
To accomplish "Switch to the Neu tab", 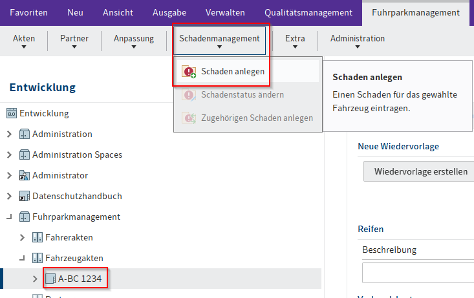I will 75,13.
